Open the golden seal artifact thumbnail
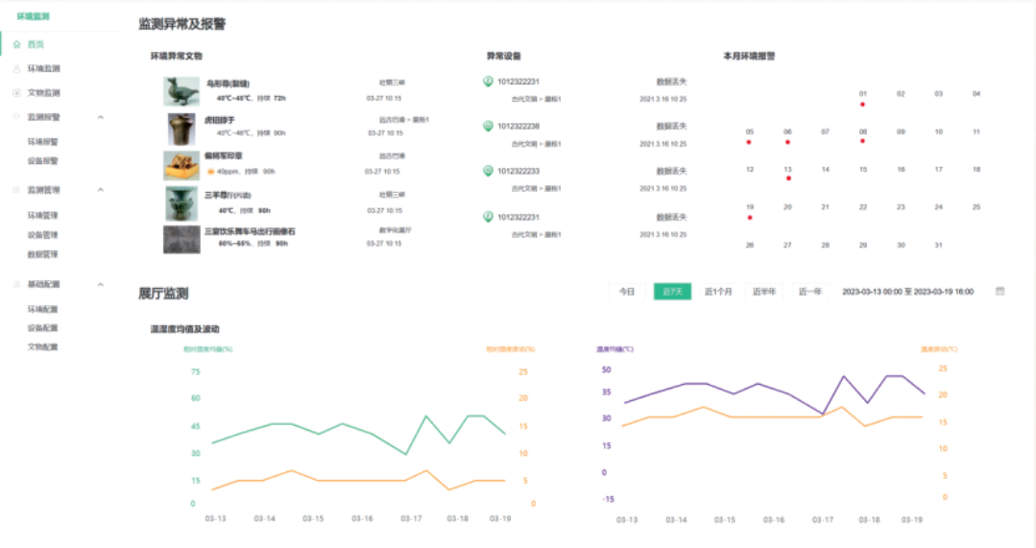This screenshot has height=548, width=1036. pyautogui.click(x=181, y=166)
